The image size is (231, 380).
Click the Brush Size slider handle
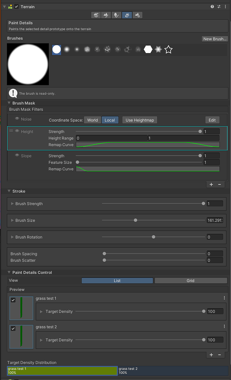(135, 220)
